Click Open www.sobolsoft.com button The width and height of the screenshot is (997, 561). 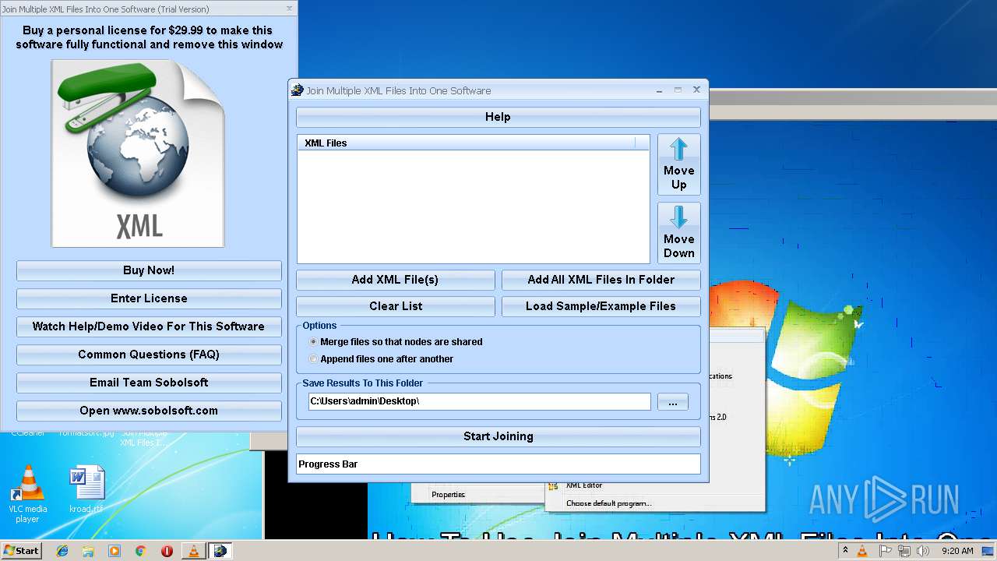tap(149, 411)
